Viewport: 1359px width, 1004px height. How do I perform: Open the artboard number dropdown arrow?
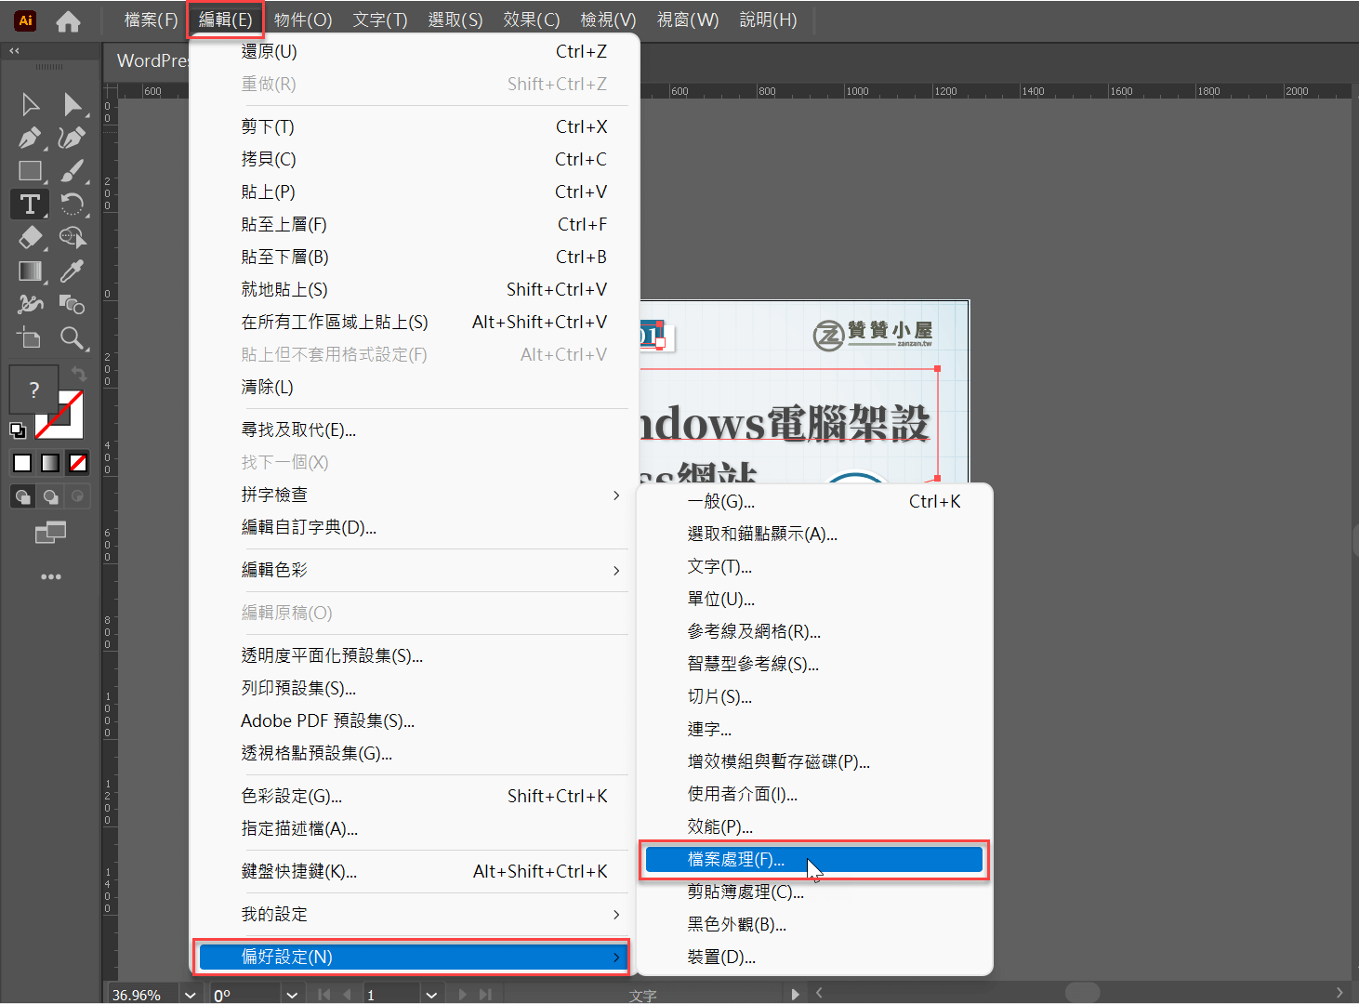tap(430, 995)
